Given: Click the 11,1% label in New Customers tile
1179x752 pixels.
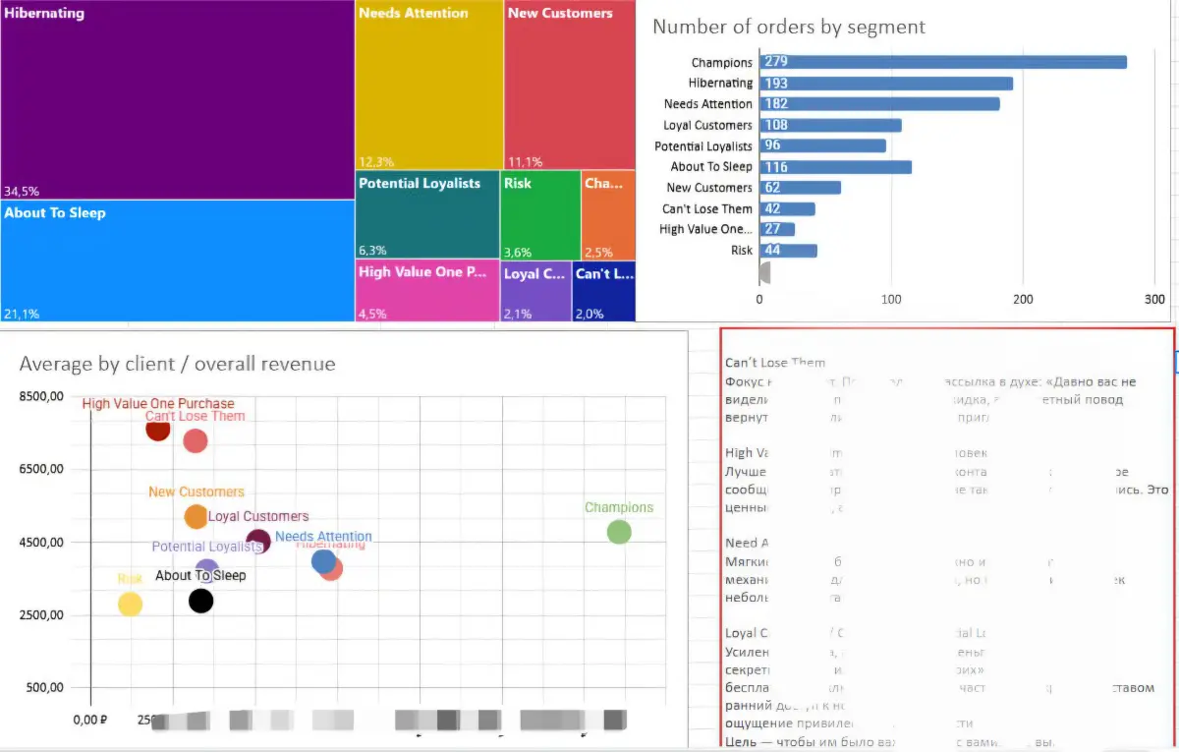Looking at the screenshot, I should (x=526, y=162).
